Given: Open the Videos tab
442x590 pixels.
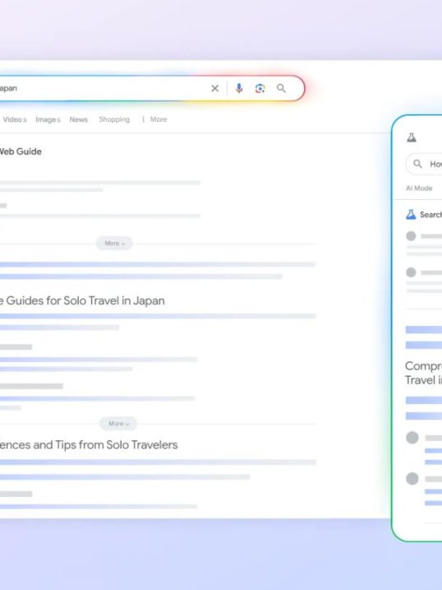Looking at the screenshot, I should [x=15, y=119].
